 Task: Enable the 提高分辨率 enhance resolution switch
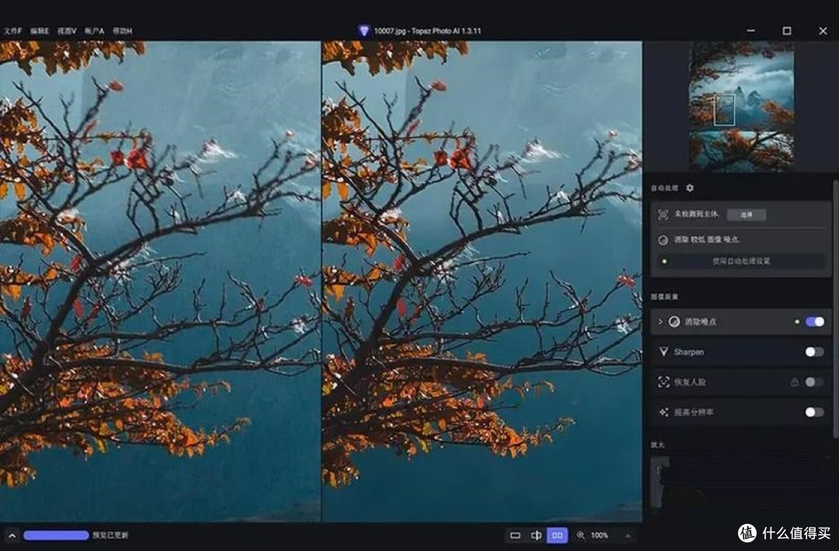click(814, 412)
